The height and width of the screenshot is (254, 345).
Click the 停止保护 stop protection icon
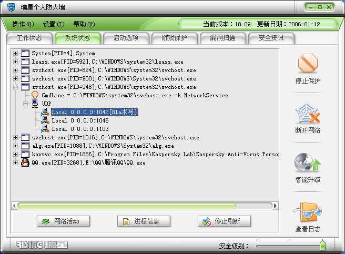pos(308,63)
